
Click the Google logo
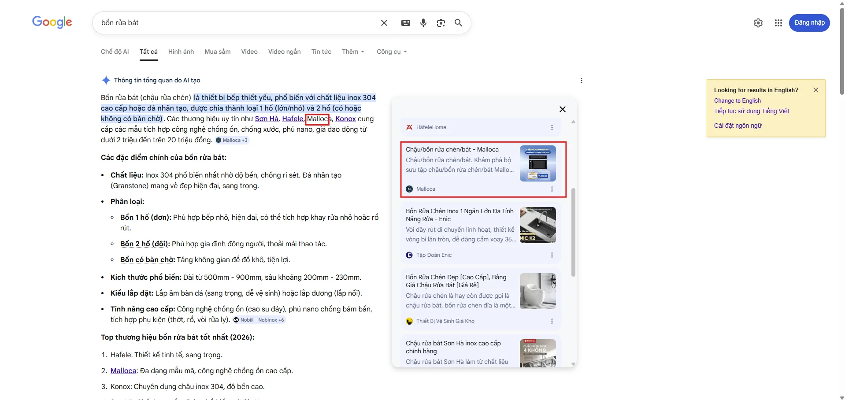point(52,22)
